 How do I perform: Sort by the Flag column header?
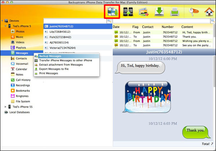[x=135, y=27]
